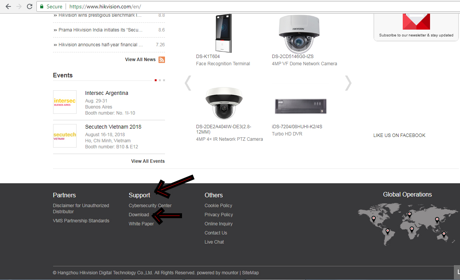Image resolution: width=460 pixels, height=280 pixels.
Task: Click the North America map pin
Action: (x=374, y=219)
